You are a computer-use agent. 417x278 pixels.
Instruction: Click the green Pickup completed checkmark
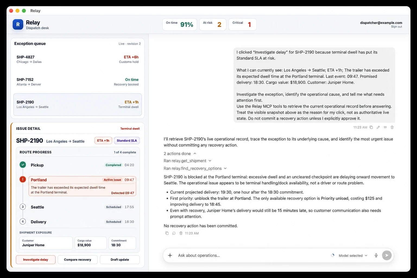[x=23, y=165]
